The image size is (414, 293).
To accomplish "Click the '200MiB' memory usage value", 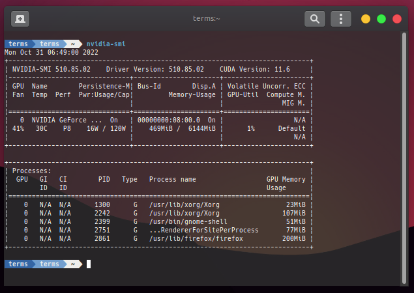I will [x=294, y=238].
